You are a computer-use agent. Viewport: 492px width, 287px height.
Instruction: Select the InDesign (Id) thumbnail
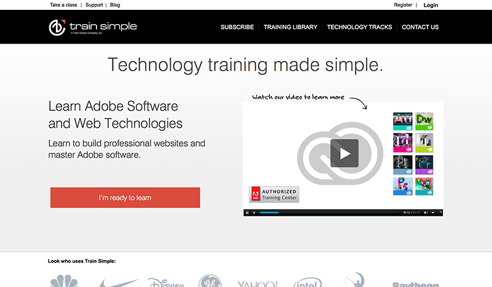coord(403,143)
